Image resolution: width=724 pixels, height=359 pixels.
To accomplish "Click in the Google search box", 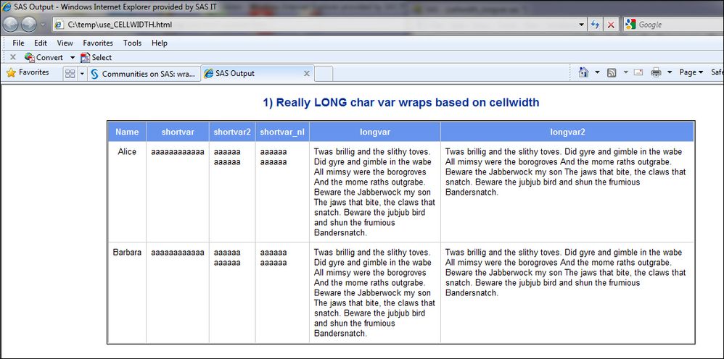I will coord(675,25).
